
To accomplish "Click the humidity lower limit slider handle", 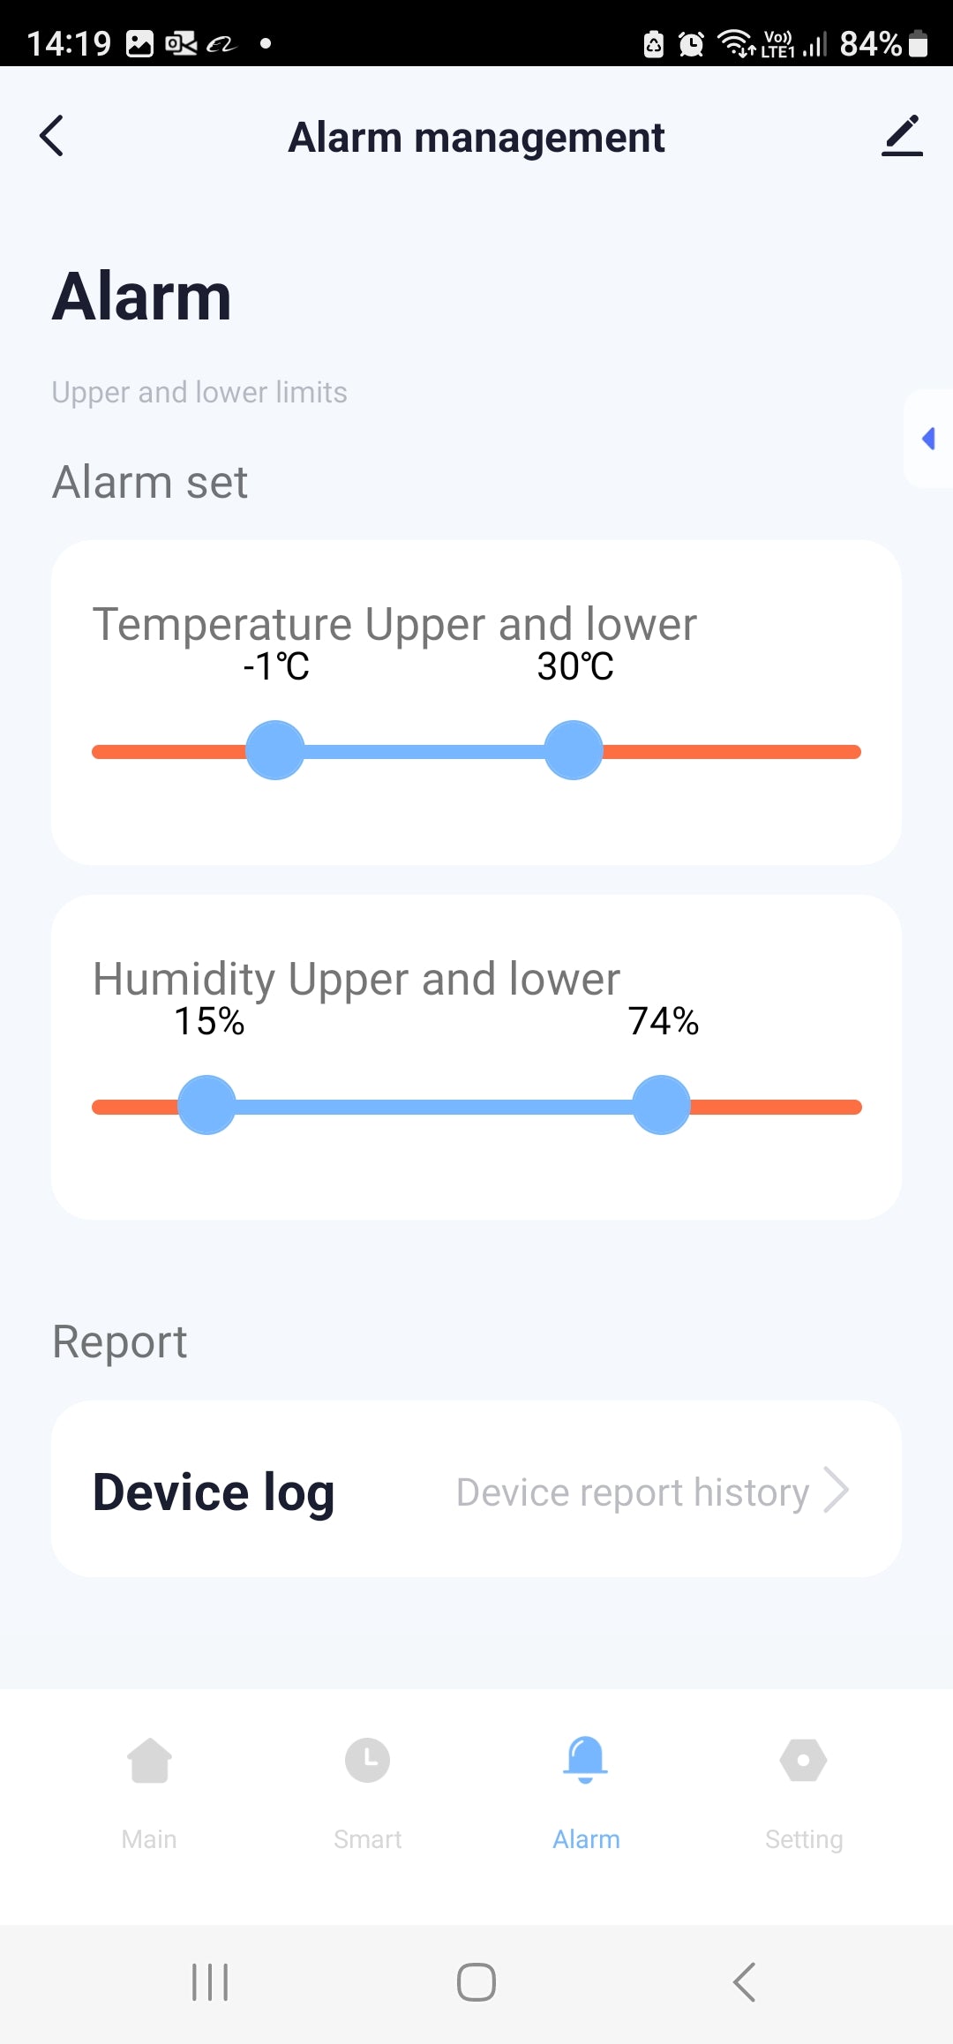I will (206, 1105).
